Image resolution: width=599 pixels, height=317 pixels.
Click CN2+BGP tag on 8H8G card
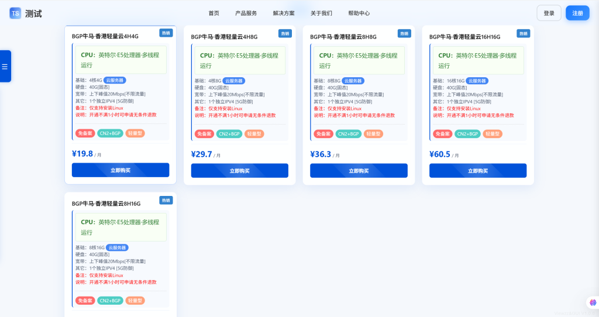pyautogui.click(x=349, y=134)
